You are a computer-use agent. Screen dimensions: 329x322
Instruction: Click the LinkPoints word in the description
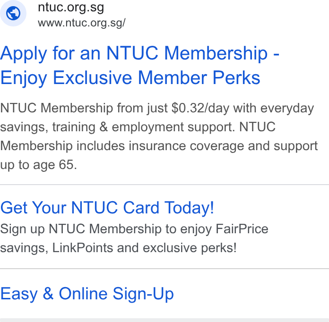[x=83, y=248]
